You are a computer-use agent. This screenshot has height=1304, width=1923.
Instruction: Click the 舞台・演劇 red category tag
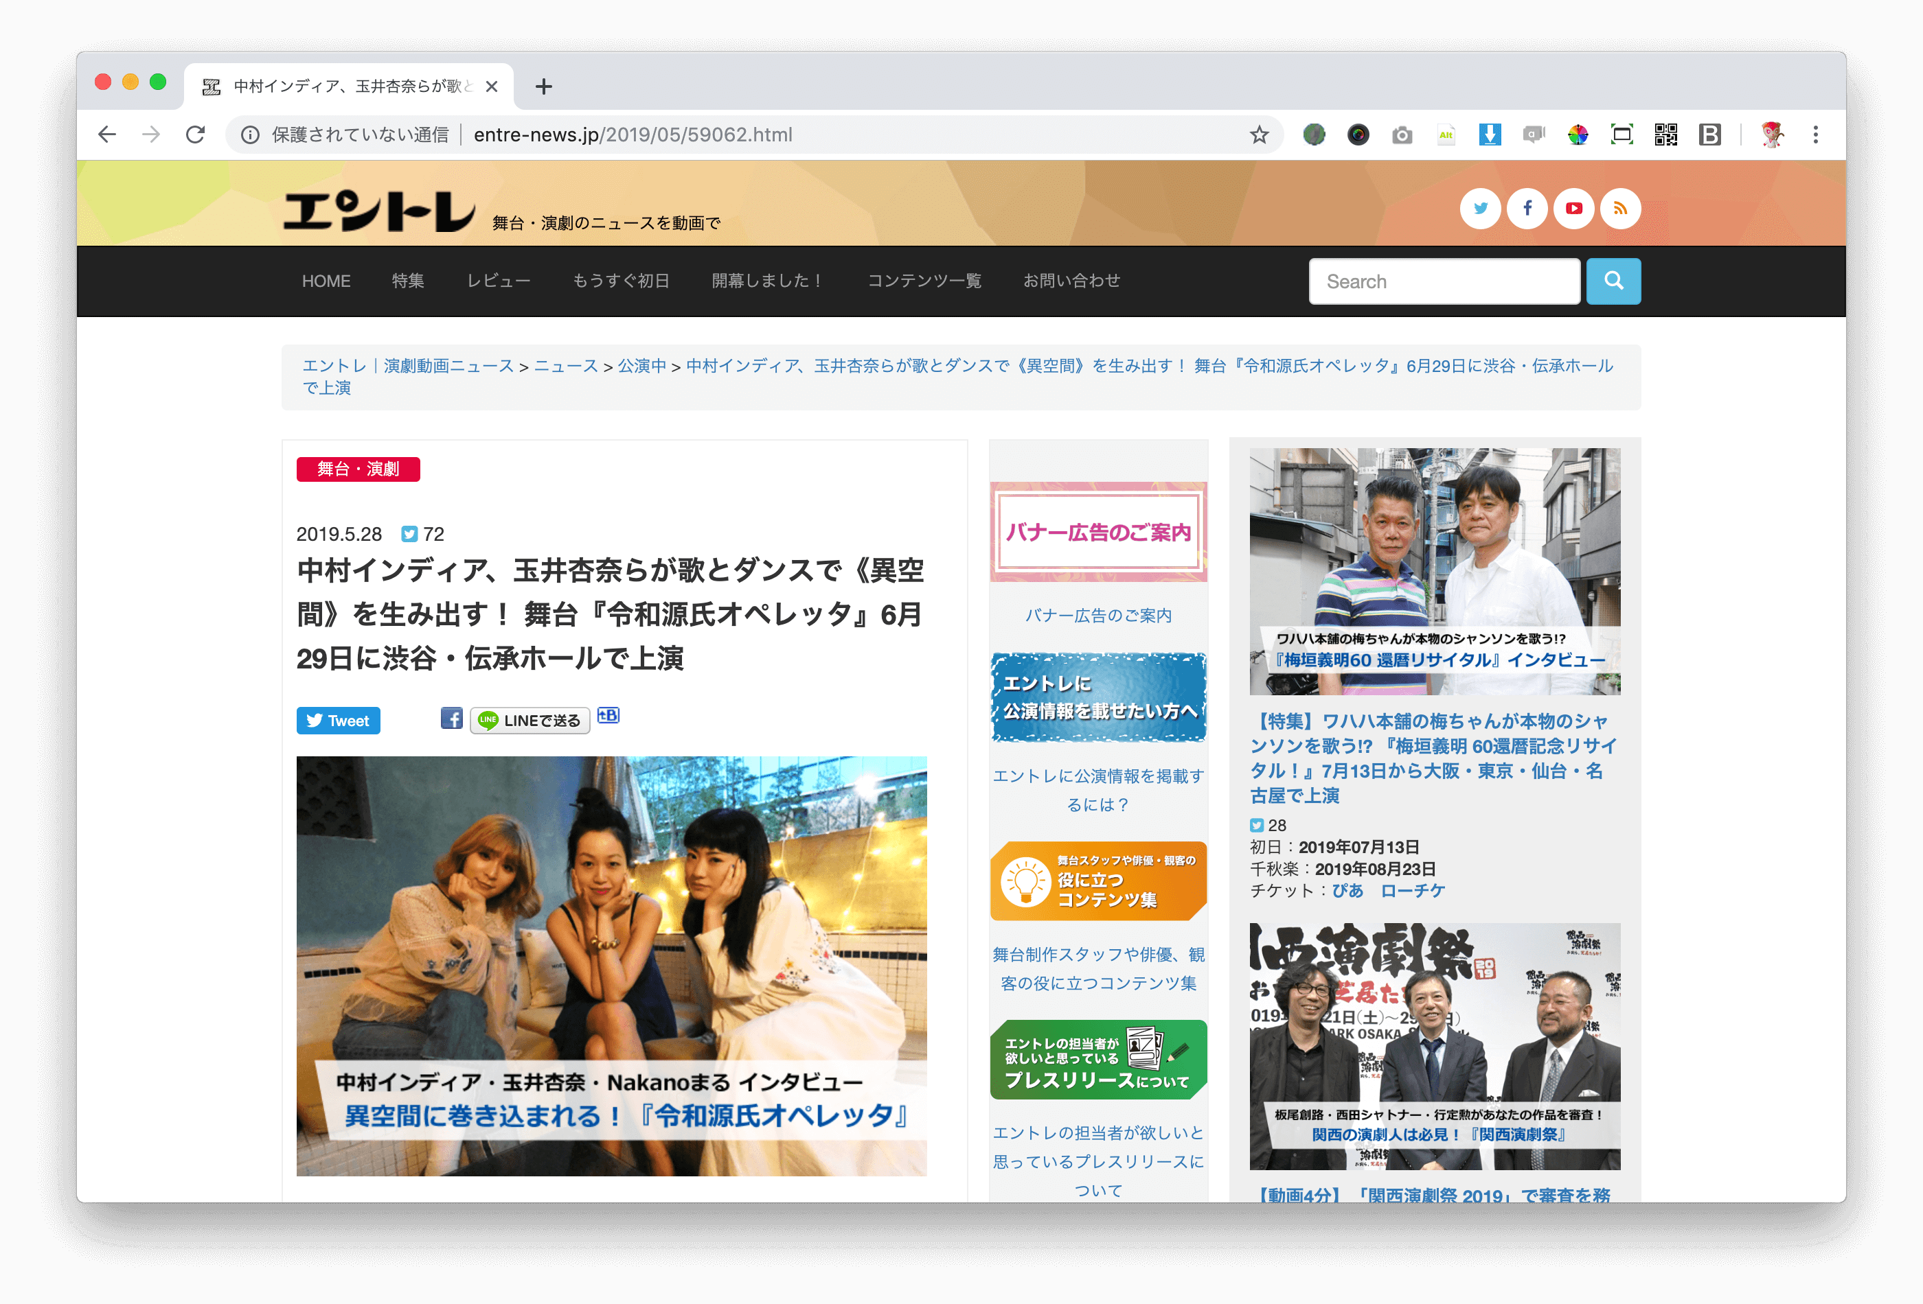tap(359, 469)
